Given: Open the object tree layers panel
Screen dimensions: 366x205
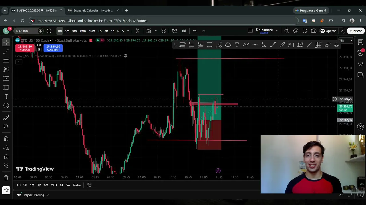Looking at the screenshot, I should tap(361, 64).
